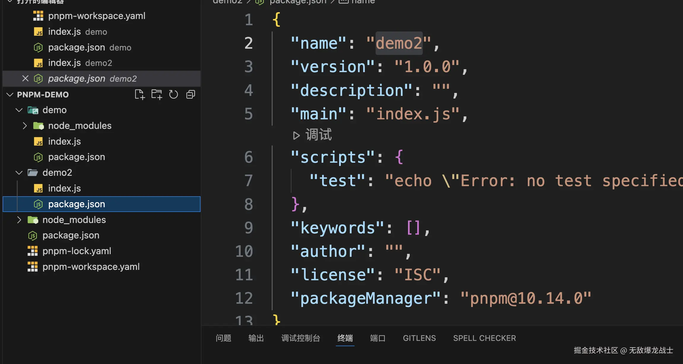The image size is (683, 364).
Task: Click the New File icon in explorer header
Action: pyautogui.click(x=139, y=94)
